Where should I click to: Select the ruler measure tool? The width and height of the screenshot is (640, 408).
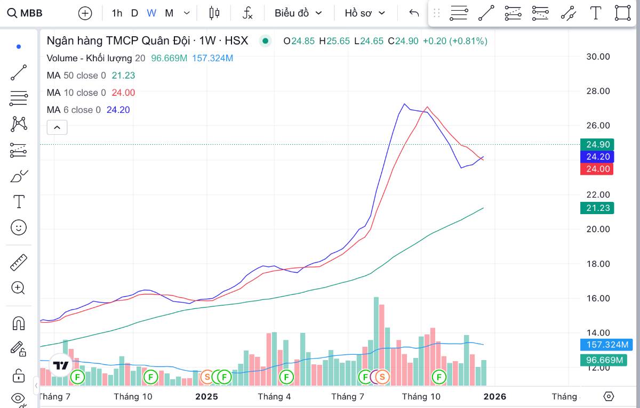[x=19, y=262]
